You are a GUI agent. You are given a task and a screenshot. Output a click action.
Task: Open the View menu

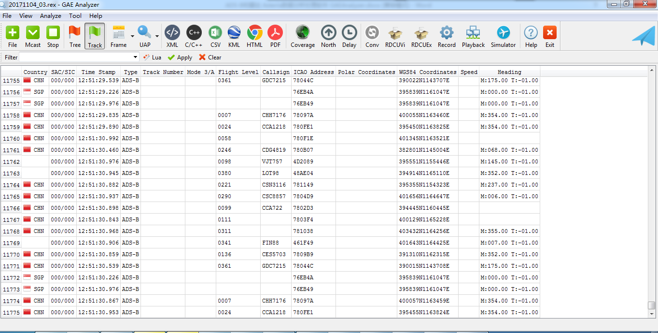(26, 16)
